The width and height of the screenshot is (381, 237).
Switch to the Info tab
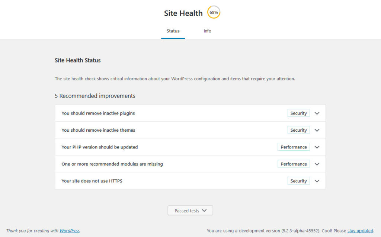207,31
